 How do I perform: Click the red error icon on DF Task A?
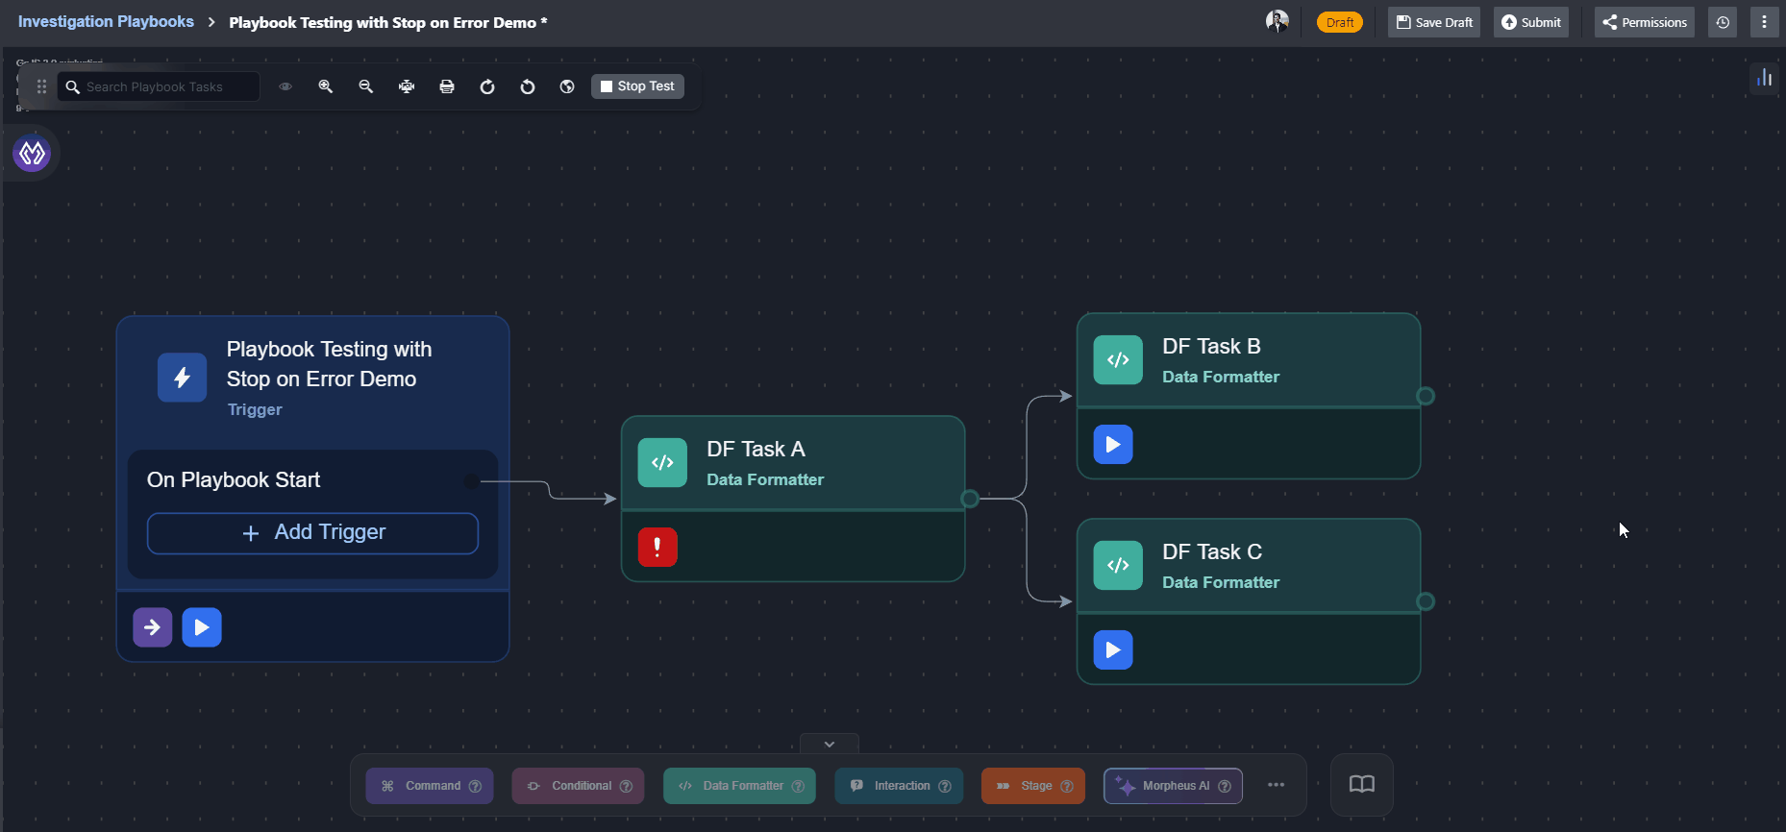click(657, 548)
